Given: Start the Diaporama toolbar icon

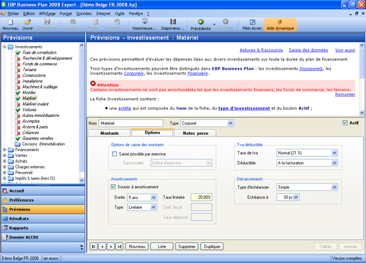Looking at the screenshot, I should click(172, 25).
